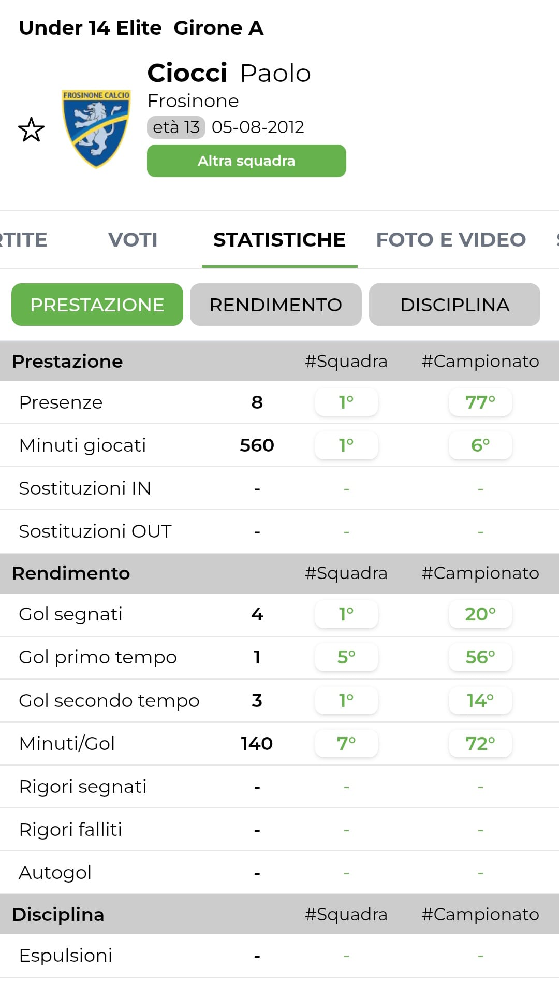The height and width of the screenshot is (982, 559).
Task: Tap the Presenze championship rank 77° badge
Action: (x=480, y=402)
